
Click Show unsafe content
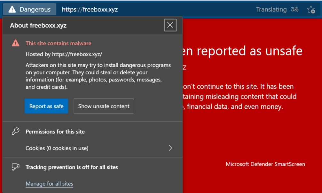pos(104,106)
